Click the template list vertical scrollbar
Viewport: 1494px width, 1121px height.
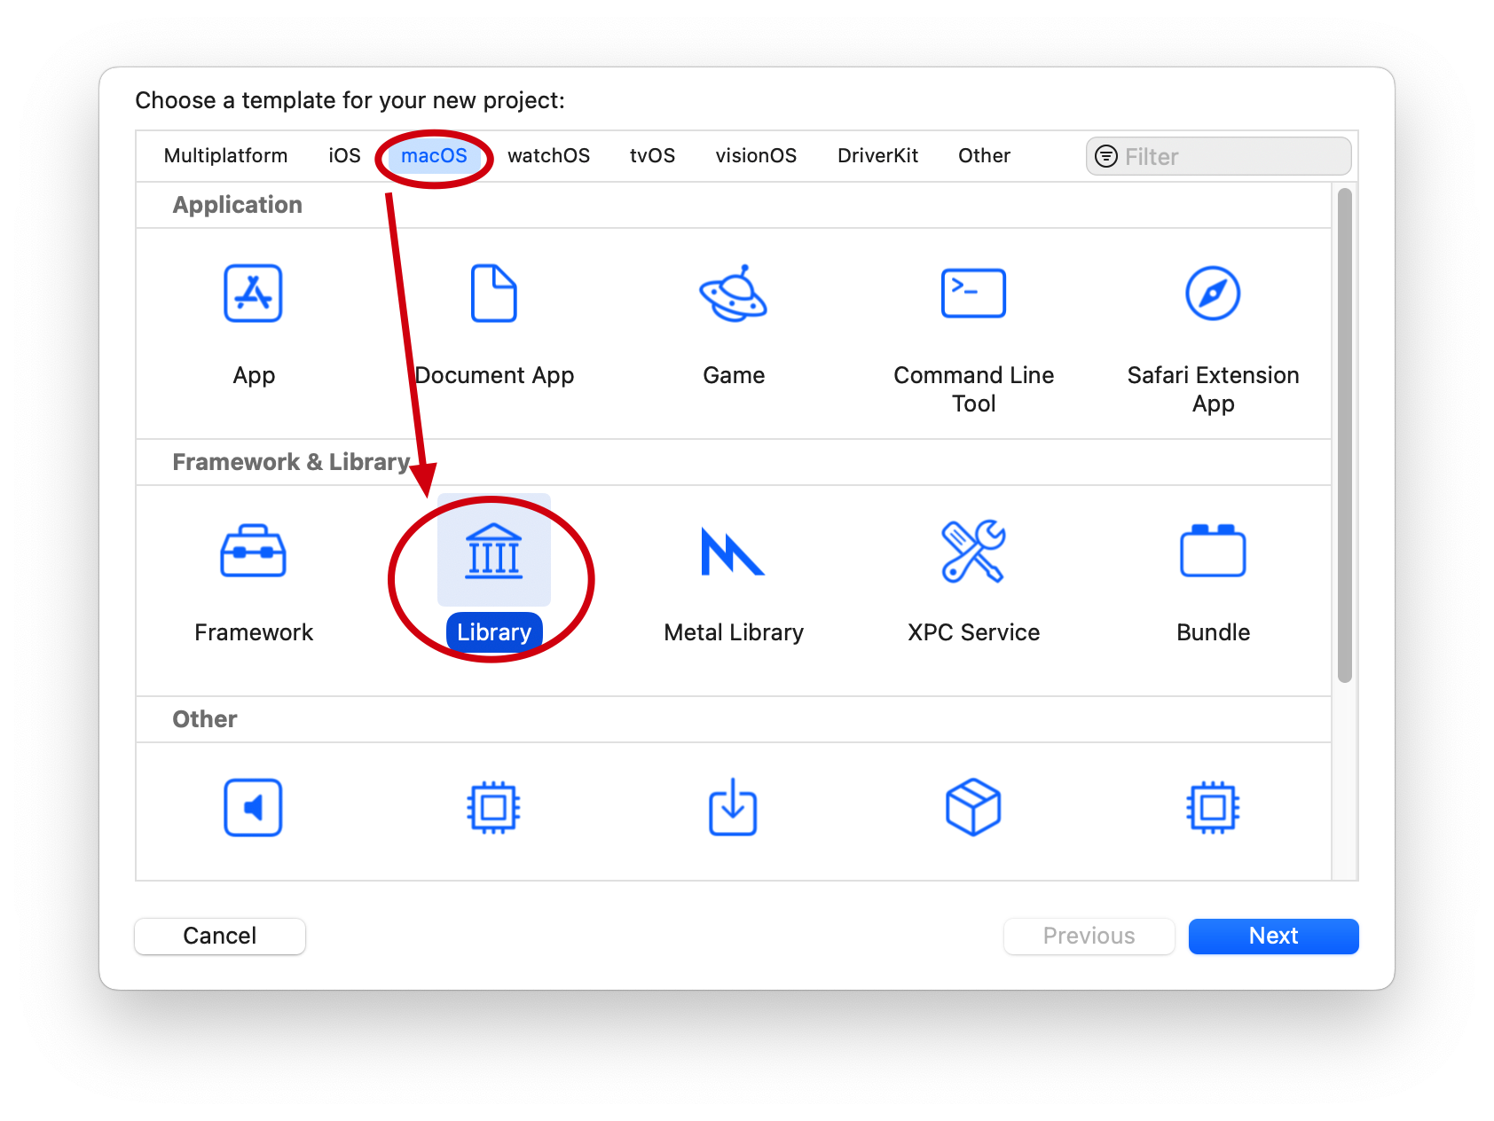1345,435
